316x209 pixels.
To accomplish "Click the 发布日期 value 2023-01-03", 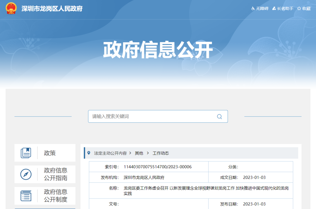I will coord(254,204).
